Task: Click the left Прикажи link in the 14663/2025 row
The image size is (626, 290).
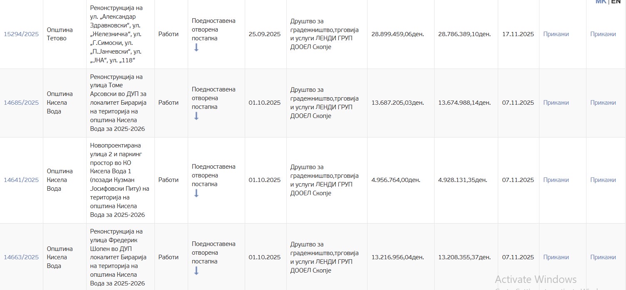Action: click(x=556, y=257)
